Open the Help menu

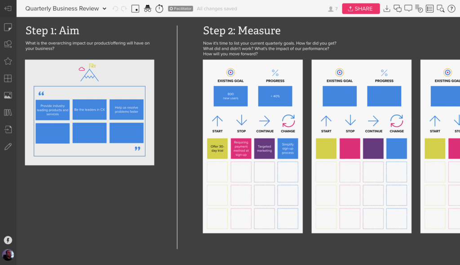(x=451, y=8)
